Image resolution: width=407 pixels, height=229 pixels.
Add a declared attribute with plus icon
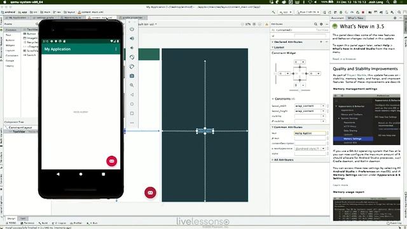321,42
